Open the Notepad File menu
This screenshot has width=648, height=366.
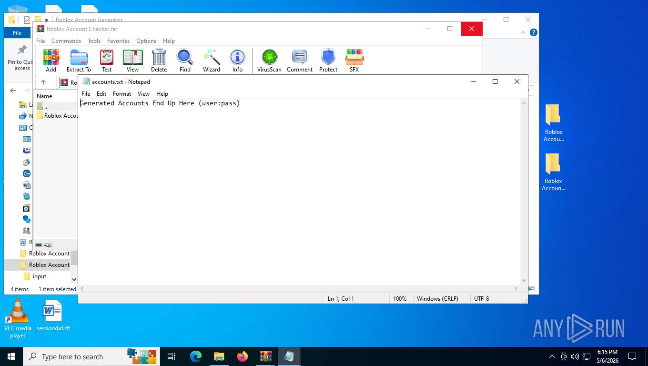(x=86, y=94)
